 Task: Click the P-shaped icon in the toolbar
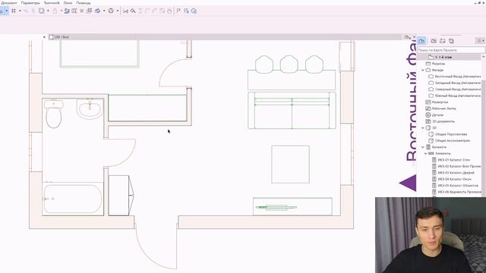coord(178,11)
